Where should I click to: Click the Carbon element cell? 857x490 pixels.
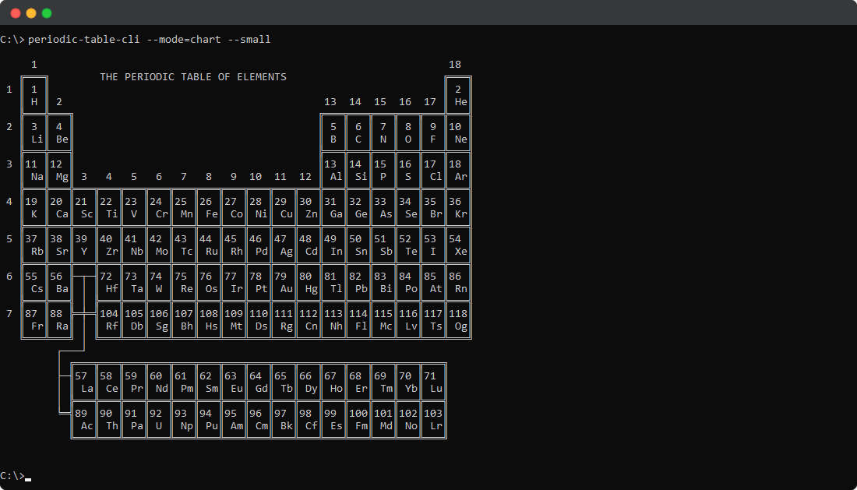coord(358,132)
